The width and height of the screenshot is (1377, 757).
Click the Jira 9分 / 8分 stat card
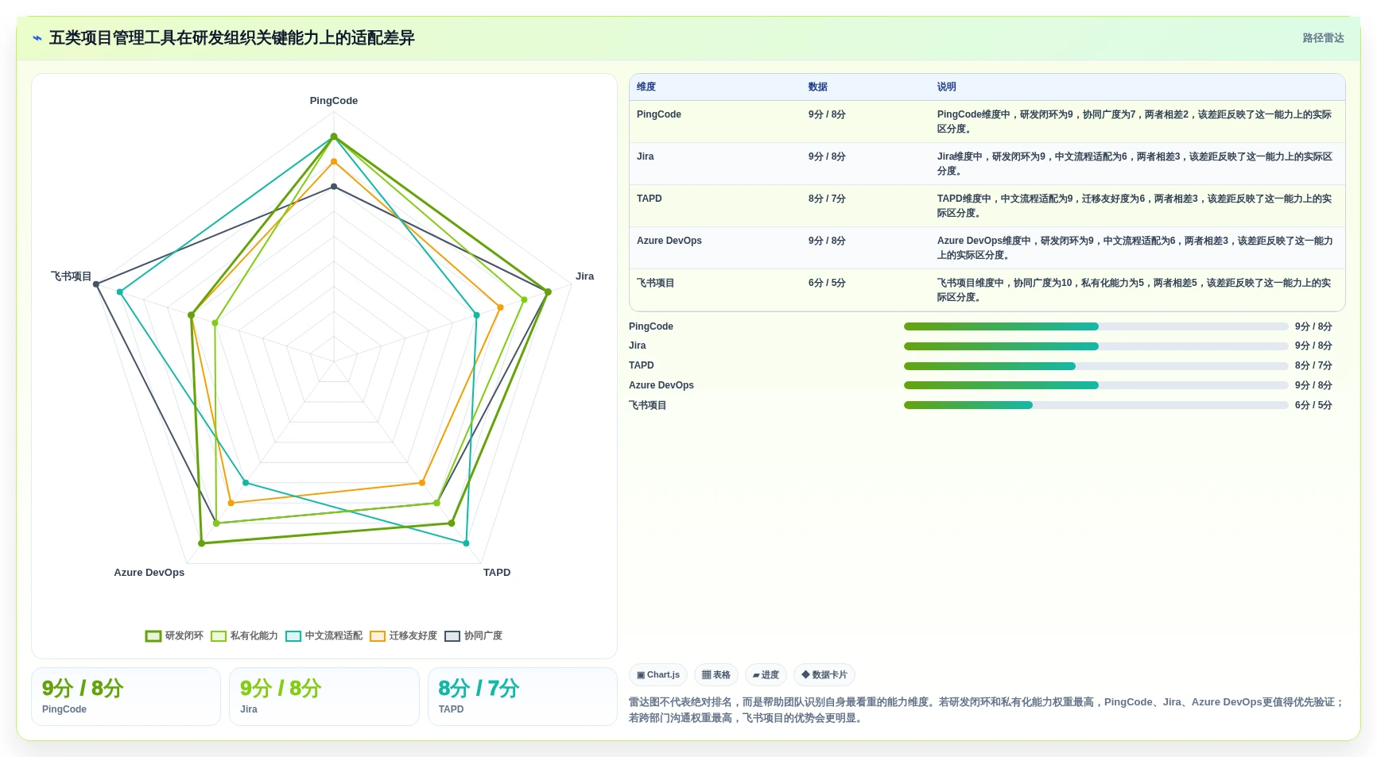point(324,697)
